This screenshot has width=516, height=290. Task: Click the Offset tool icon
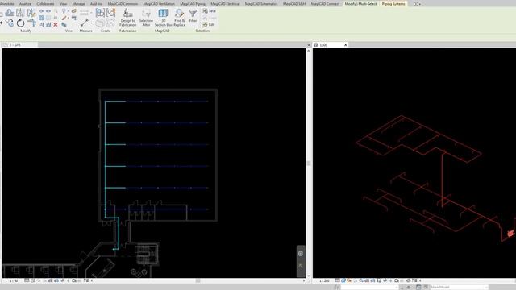tap(9, 13)
